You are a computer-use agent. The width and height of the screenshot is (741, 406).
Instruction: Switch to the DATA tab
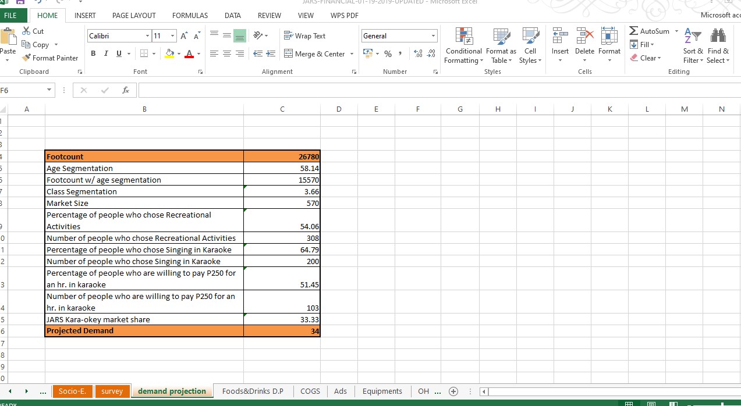click(233, 15)
